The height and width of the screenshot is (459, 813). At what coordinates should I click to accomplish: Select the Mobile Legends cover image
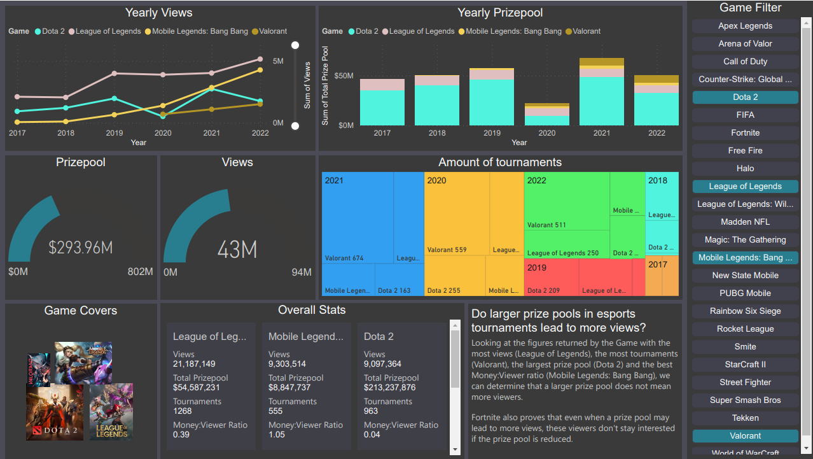click(x=83, y=362)
